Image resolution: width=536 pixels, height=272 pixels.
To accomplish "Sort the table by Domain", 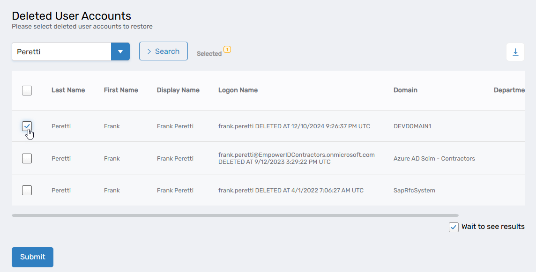I will (405, 90).
